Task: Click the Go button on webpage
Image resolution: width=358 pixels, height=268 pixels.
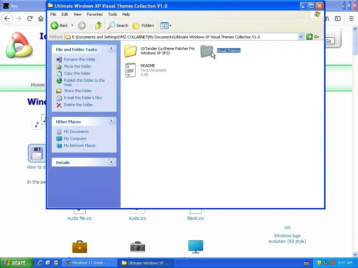Action: 329,41
